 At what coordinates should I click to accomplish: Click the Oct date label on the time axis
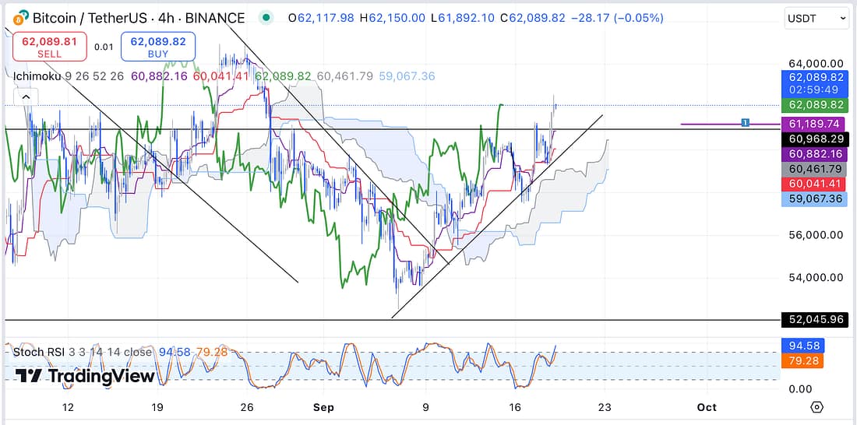[x=706, y=407]
